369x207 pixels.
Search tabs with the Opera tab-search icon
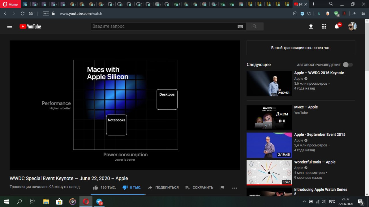coord(331,4)
